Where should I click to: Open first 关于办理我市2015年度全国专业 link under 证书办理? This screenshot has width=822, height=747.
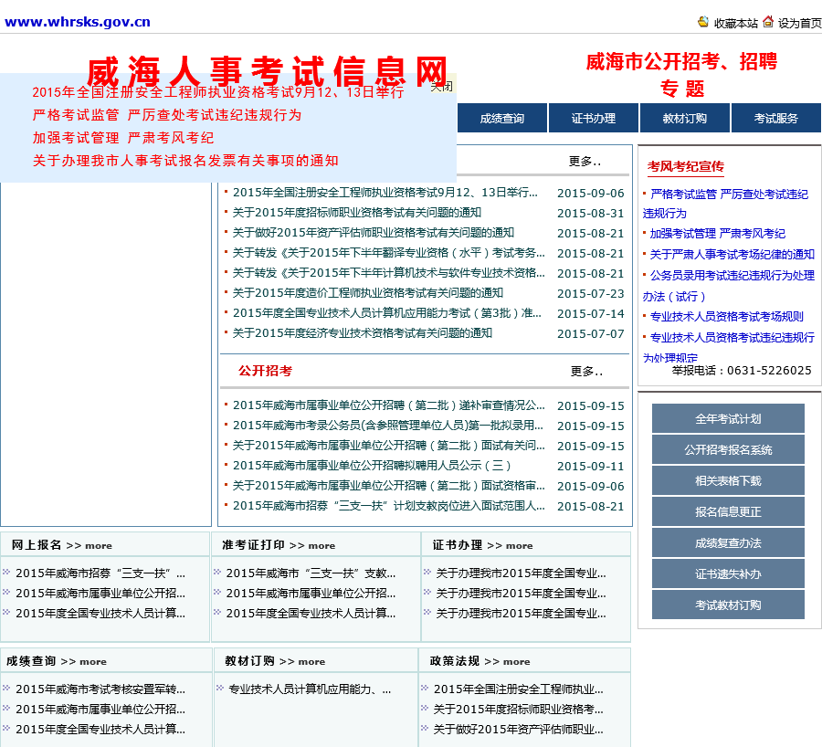(x=522, y=573)
